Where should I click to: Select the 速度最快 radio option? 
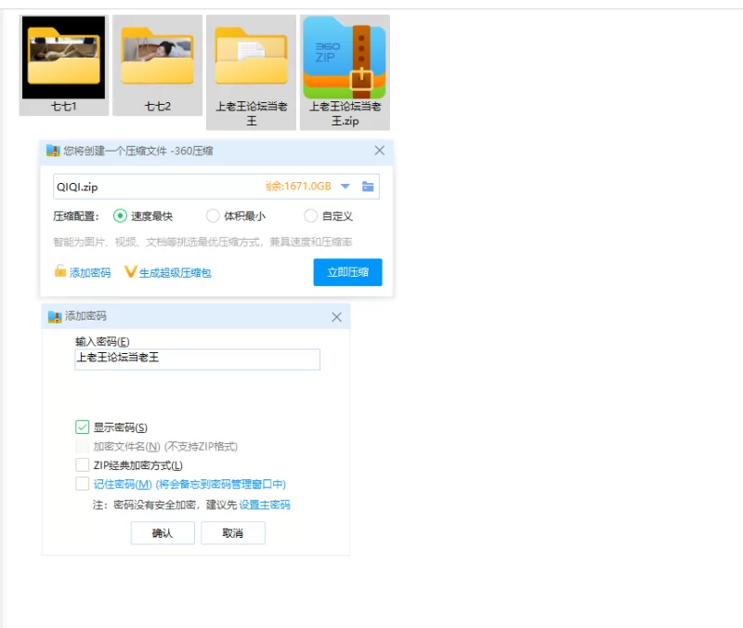coord(120,216)
